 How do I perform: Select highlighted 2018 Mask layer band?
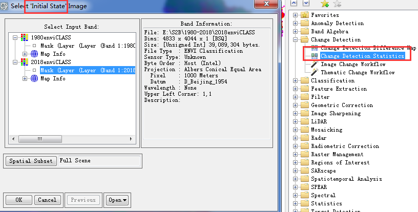(x=88, y=70)
